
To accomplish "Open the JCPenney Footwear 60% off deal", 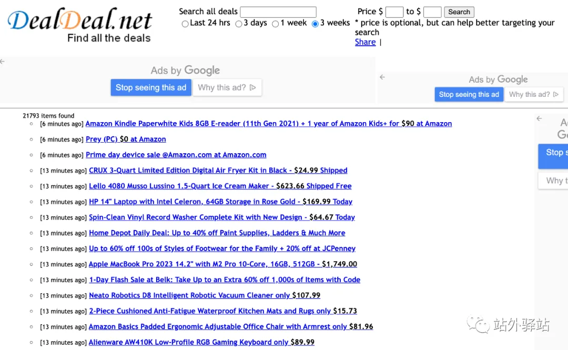I will click(222, 248).
